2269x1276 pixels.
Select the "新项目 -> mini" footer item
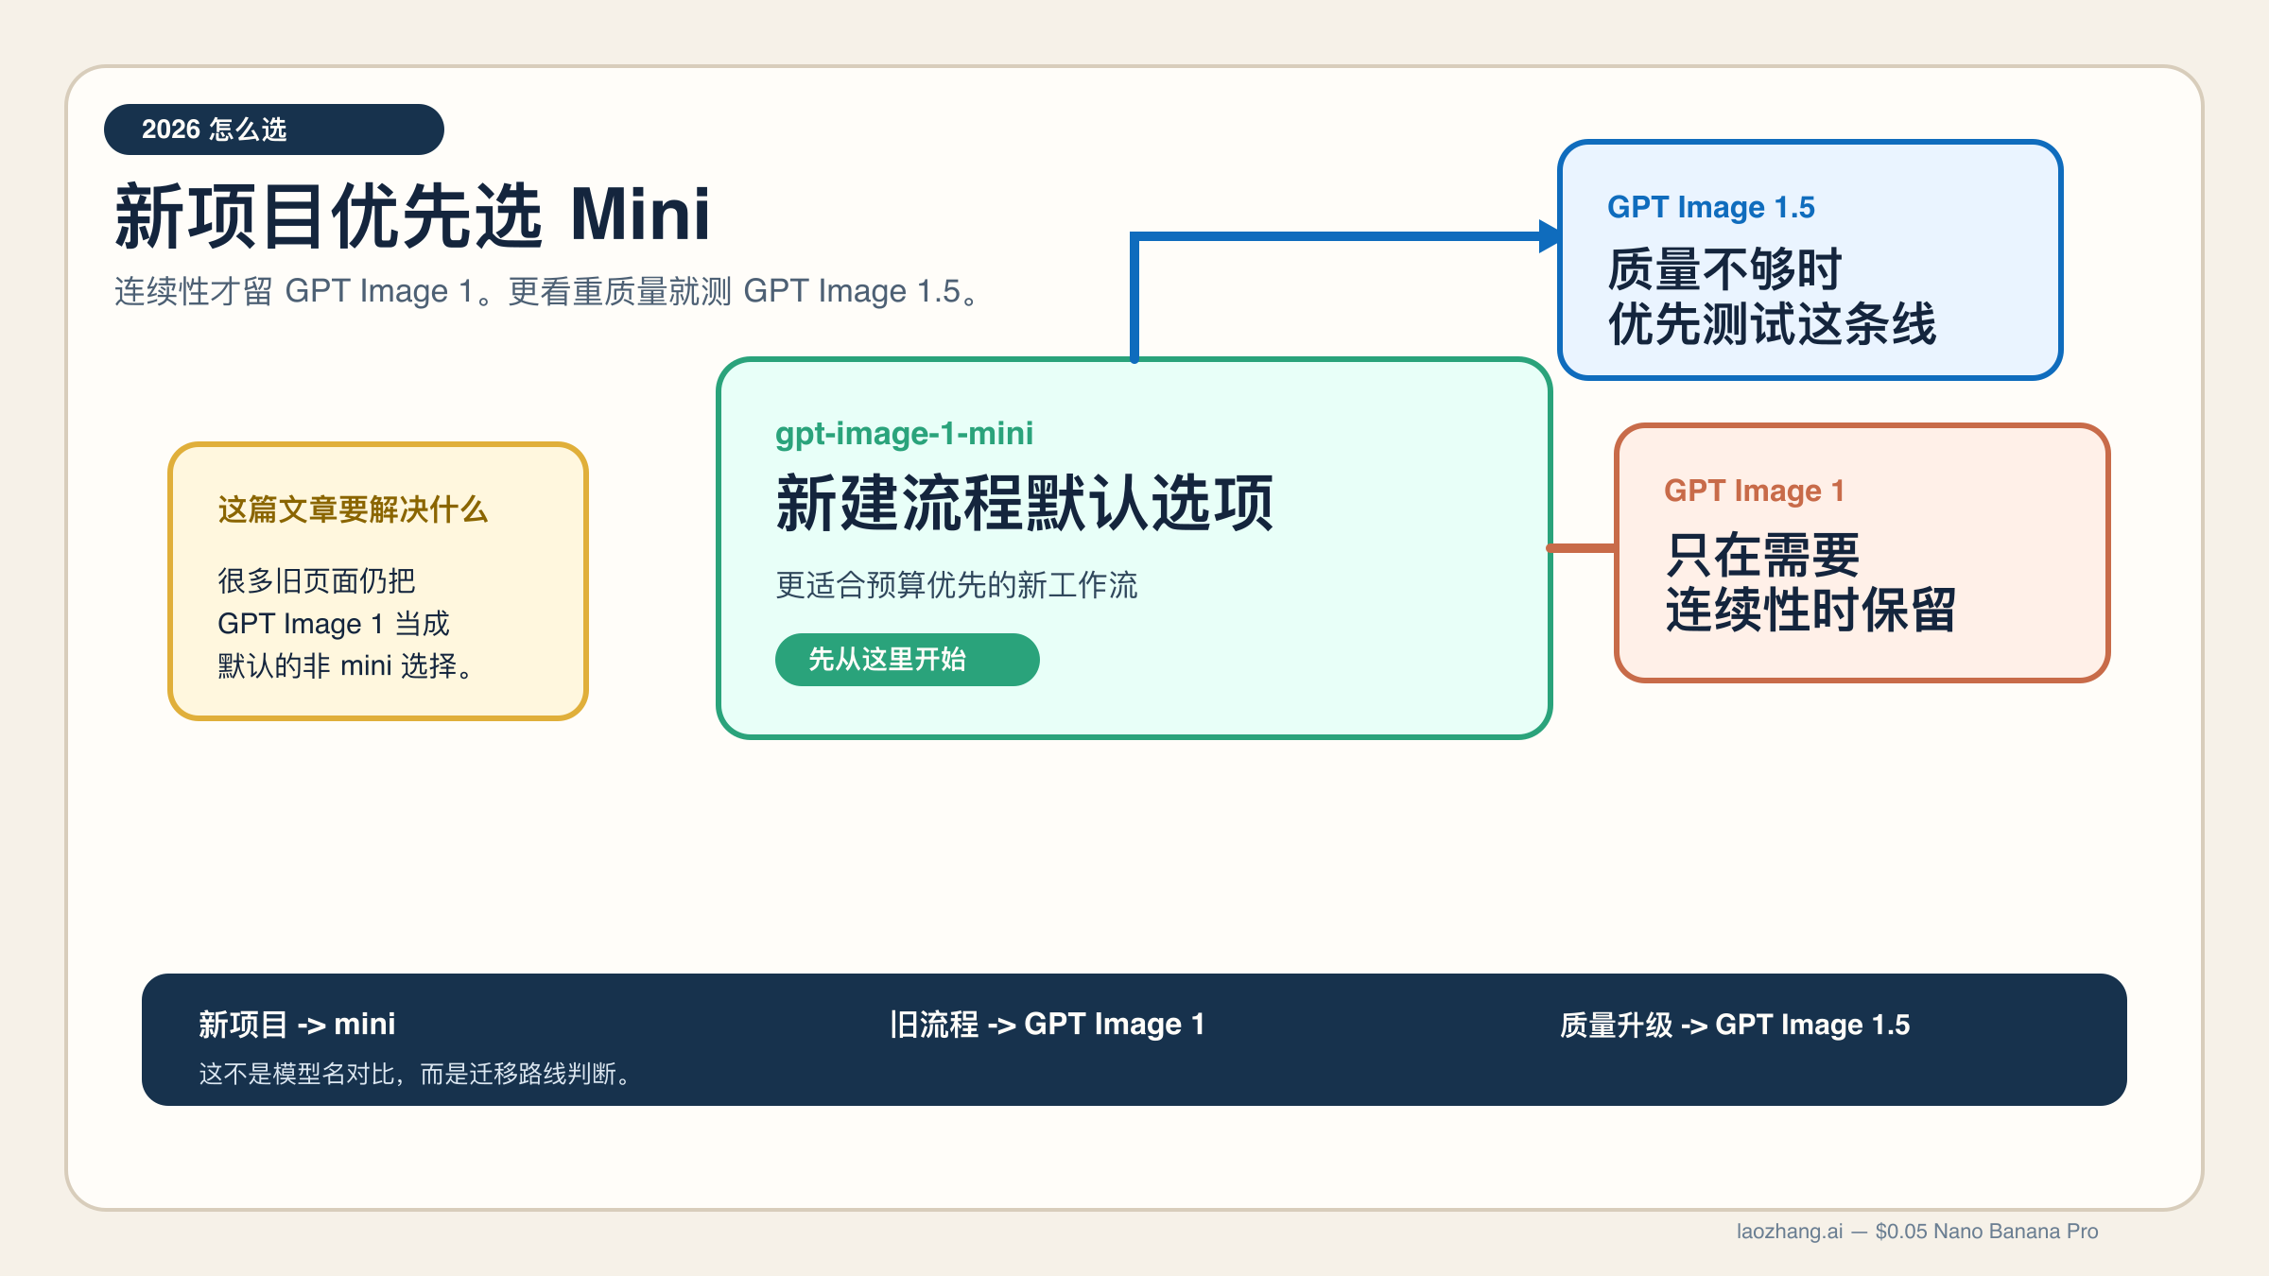coord(296,1025)
